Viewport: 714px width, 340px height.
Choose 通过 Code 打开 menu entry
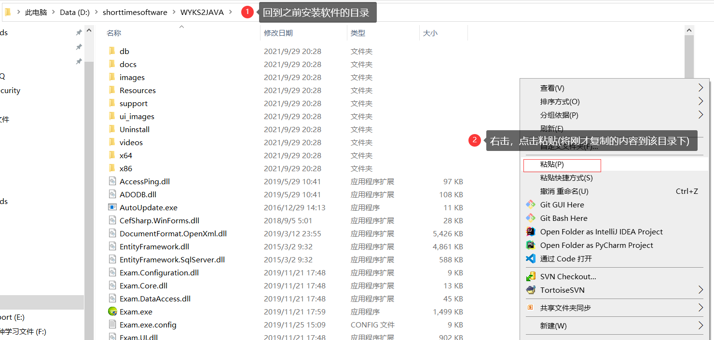point(615,258)
